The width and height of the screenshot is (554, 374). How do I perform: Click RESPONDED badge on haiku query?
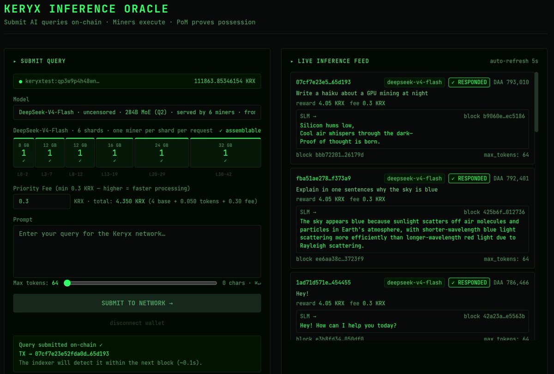469,82
